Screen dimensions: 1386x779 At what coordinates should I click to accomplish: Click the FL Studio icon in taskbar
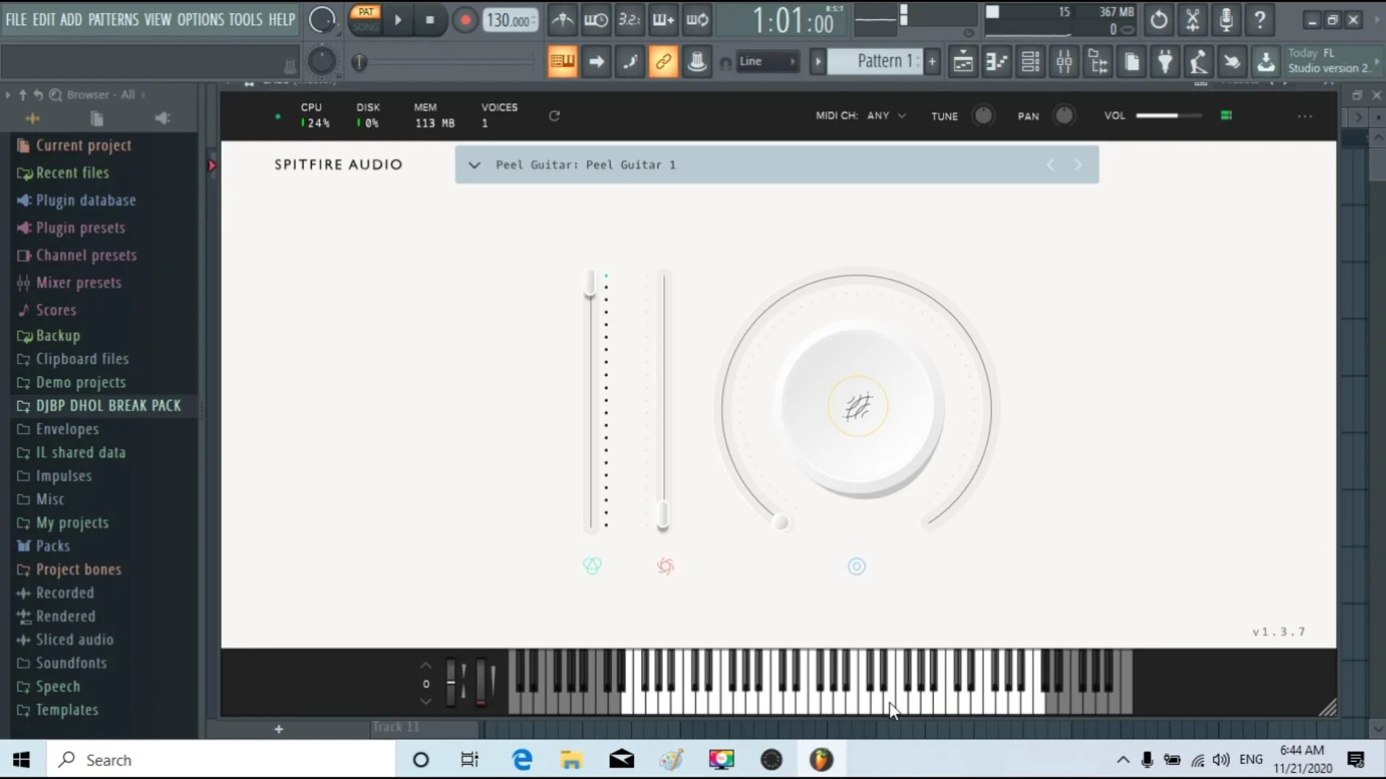click(x=821, y=760)
